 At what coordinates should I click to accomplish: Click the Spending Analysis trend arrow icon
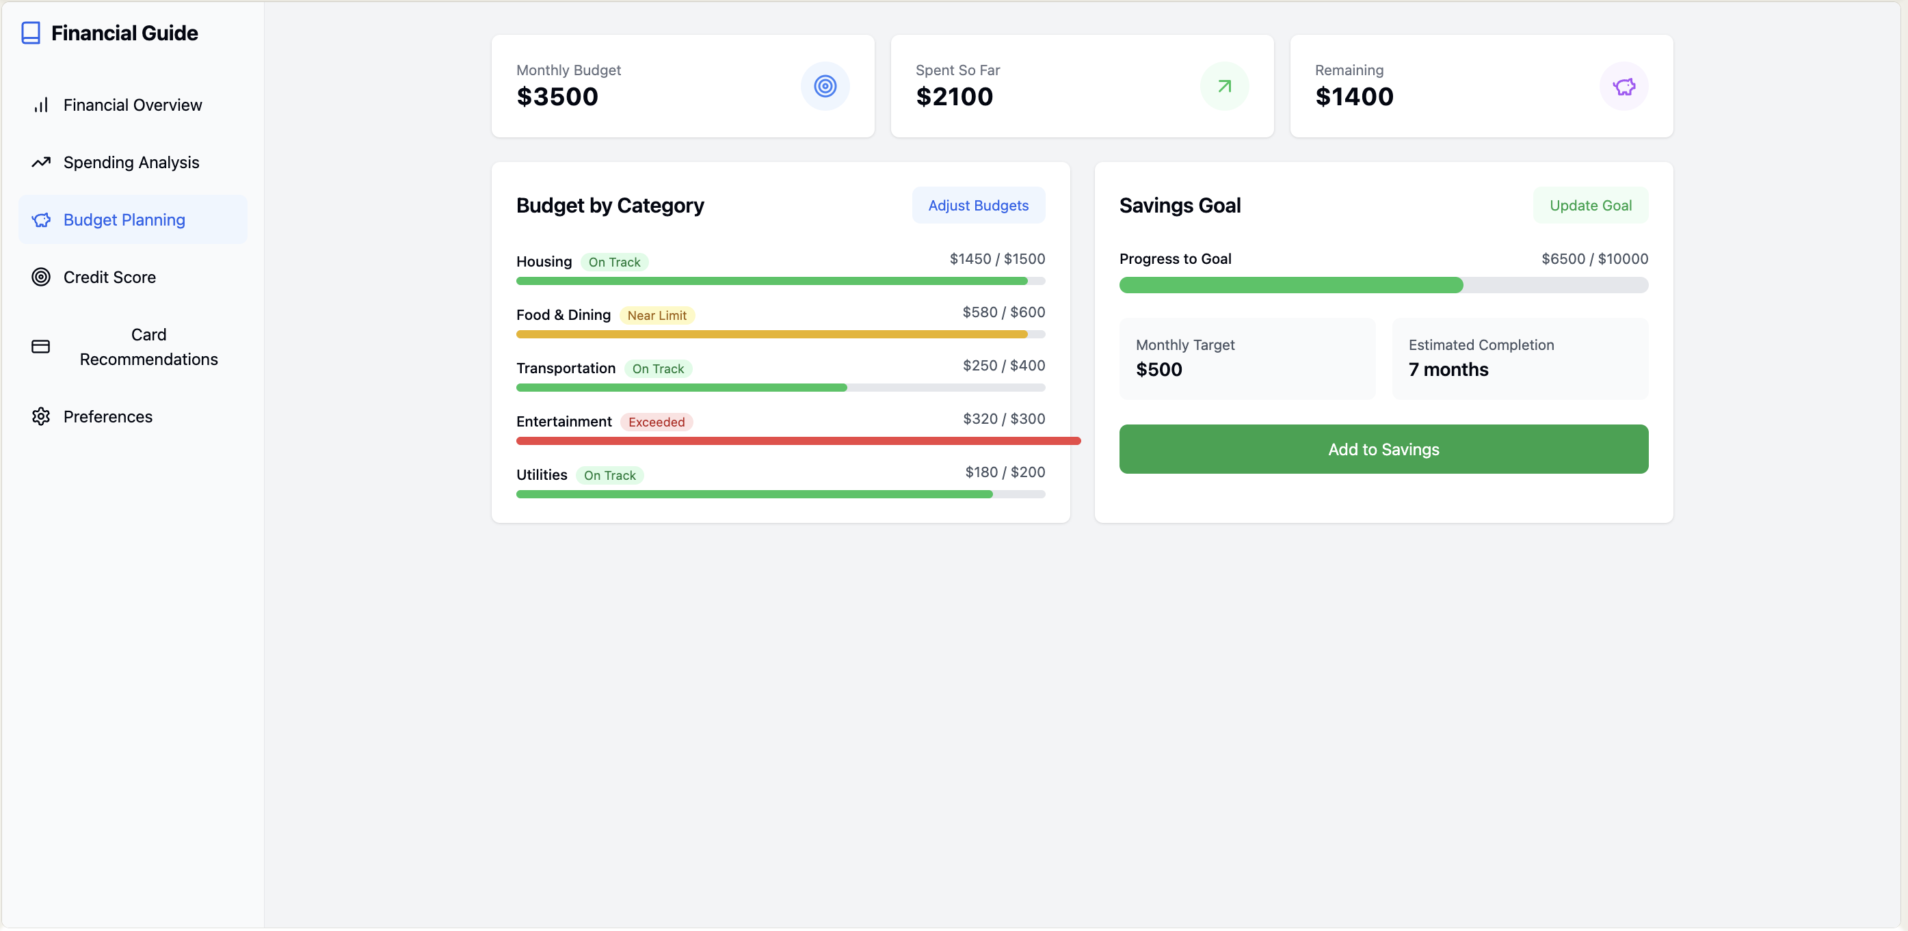click(41, 162)
